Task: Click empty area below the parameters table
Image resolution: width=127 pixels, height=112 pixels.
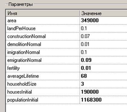Action: coord(66,108)
